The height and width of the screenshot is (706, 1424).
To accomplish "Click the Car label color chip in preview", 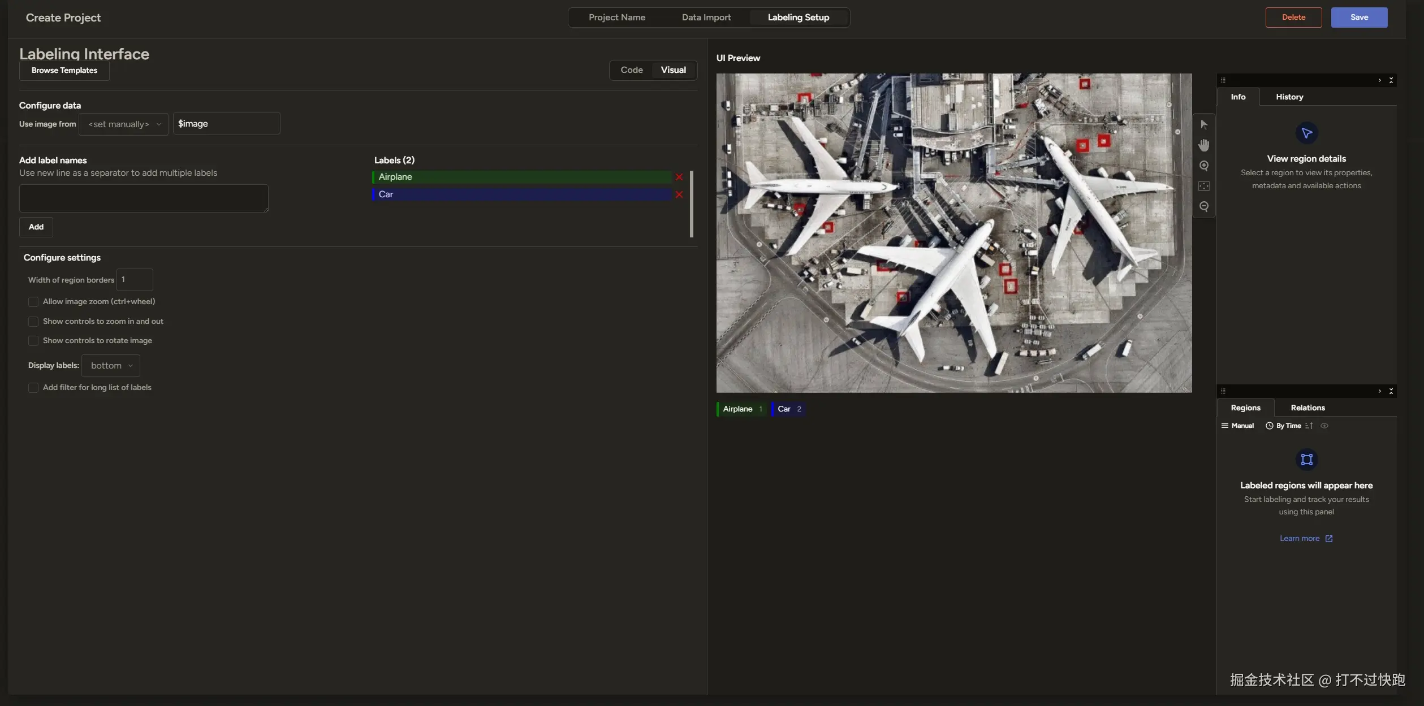I will click(788, 409).
